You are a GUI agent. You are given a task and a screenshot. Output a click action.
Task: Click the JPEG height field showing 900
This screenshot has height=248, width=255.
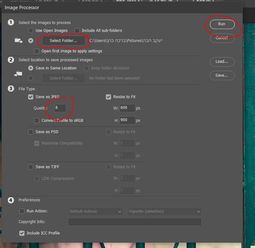tap(127, 120)
